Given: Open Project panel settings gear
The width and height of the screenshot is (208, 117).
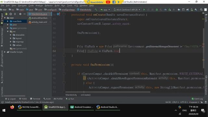Looking at the screenshot, I should 20,14.
